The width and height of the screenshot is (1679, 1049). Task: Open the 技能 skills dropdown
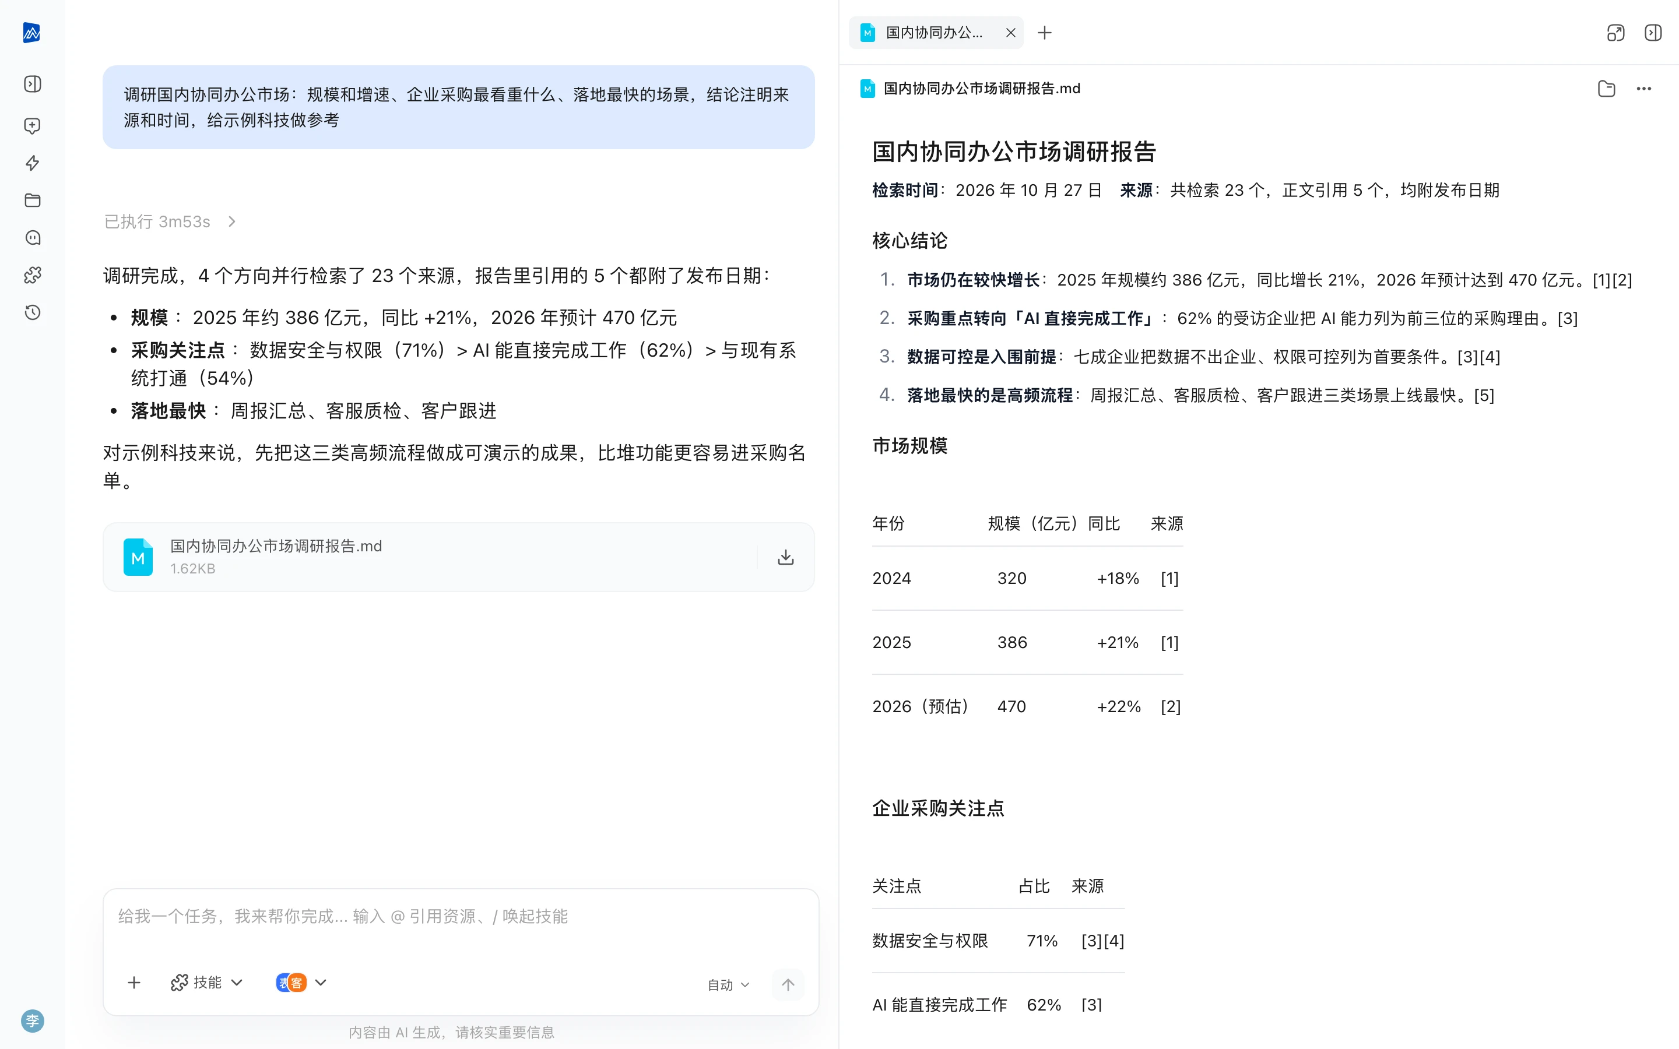(x=207, y=983)
